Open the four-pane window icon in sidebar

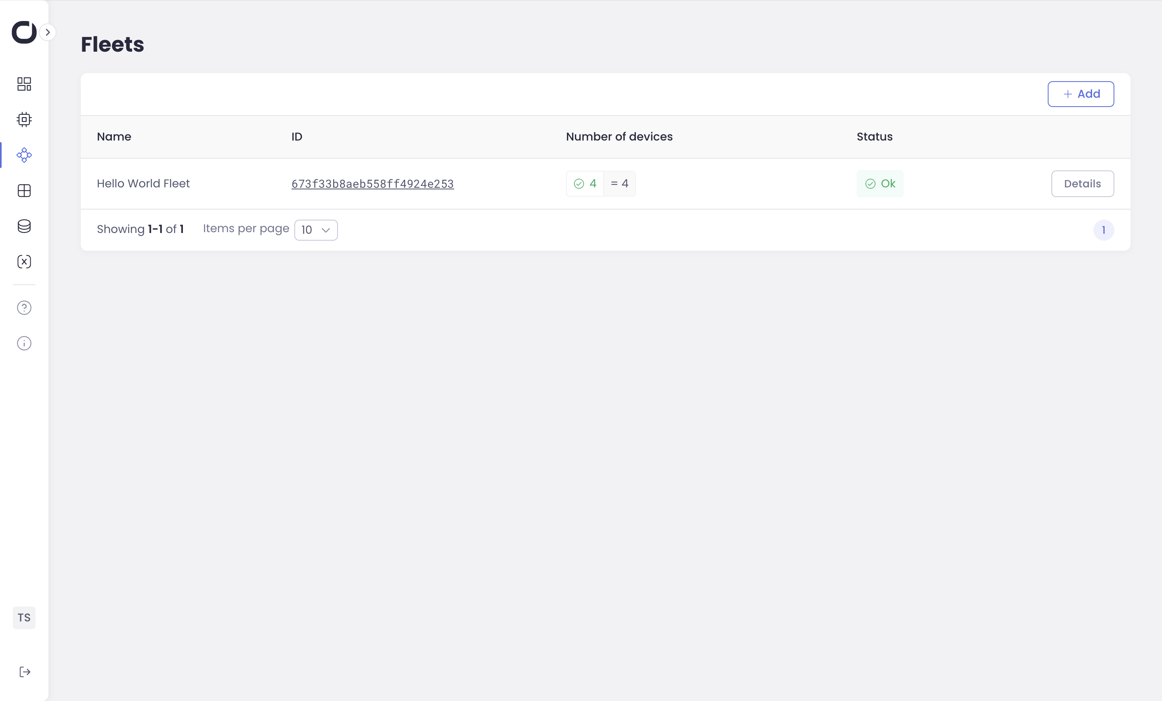coord(24,191)
